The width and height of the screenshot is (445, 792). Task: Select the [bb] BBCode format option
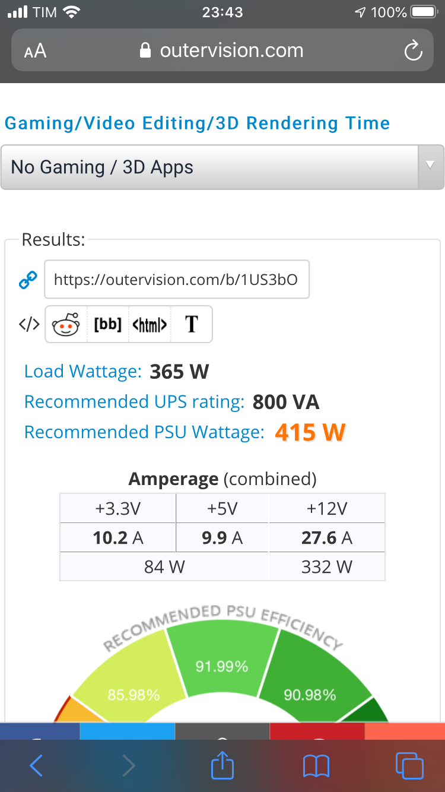pyautogui.click(x=108, y=325)
